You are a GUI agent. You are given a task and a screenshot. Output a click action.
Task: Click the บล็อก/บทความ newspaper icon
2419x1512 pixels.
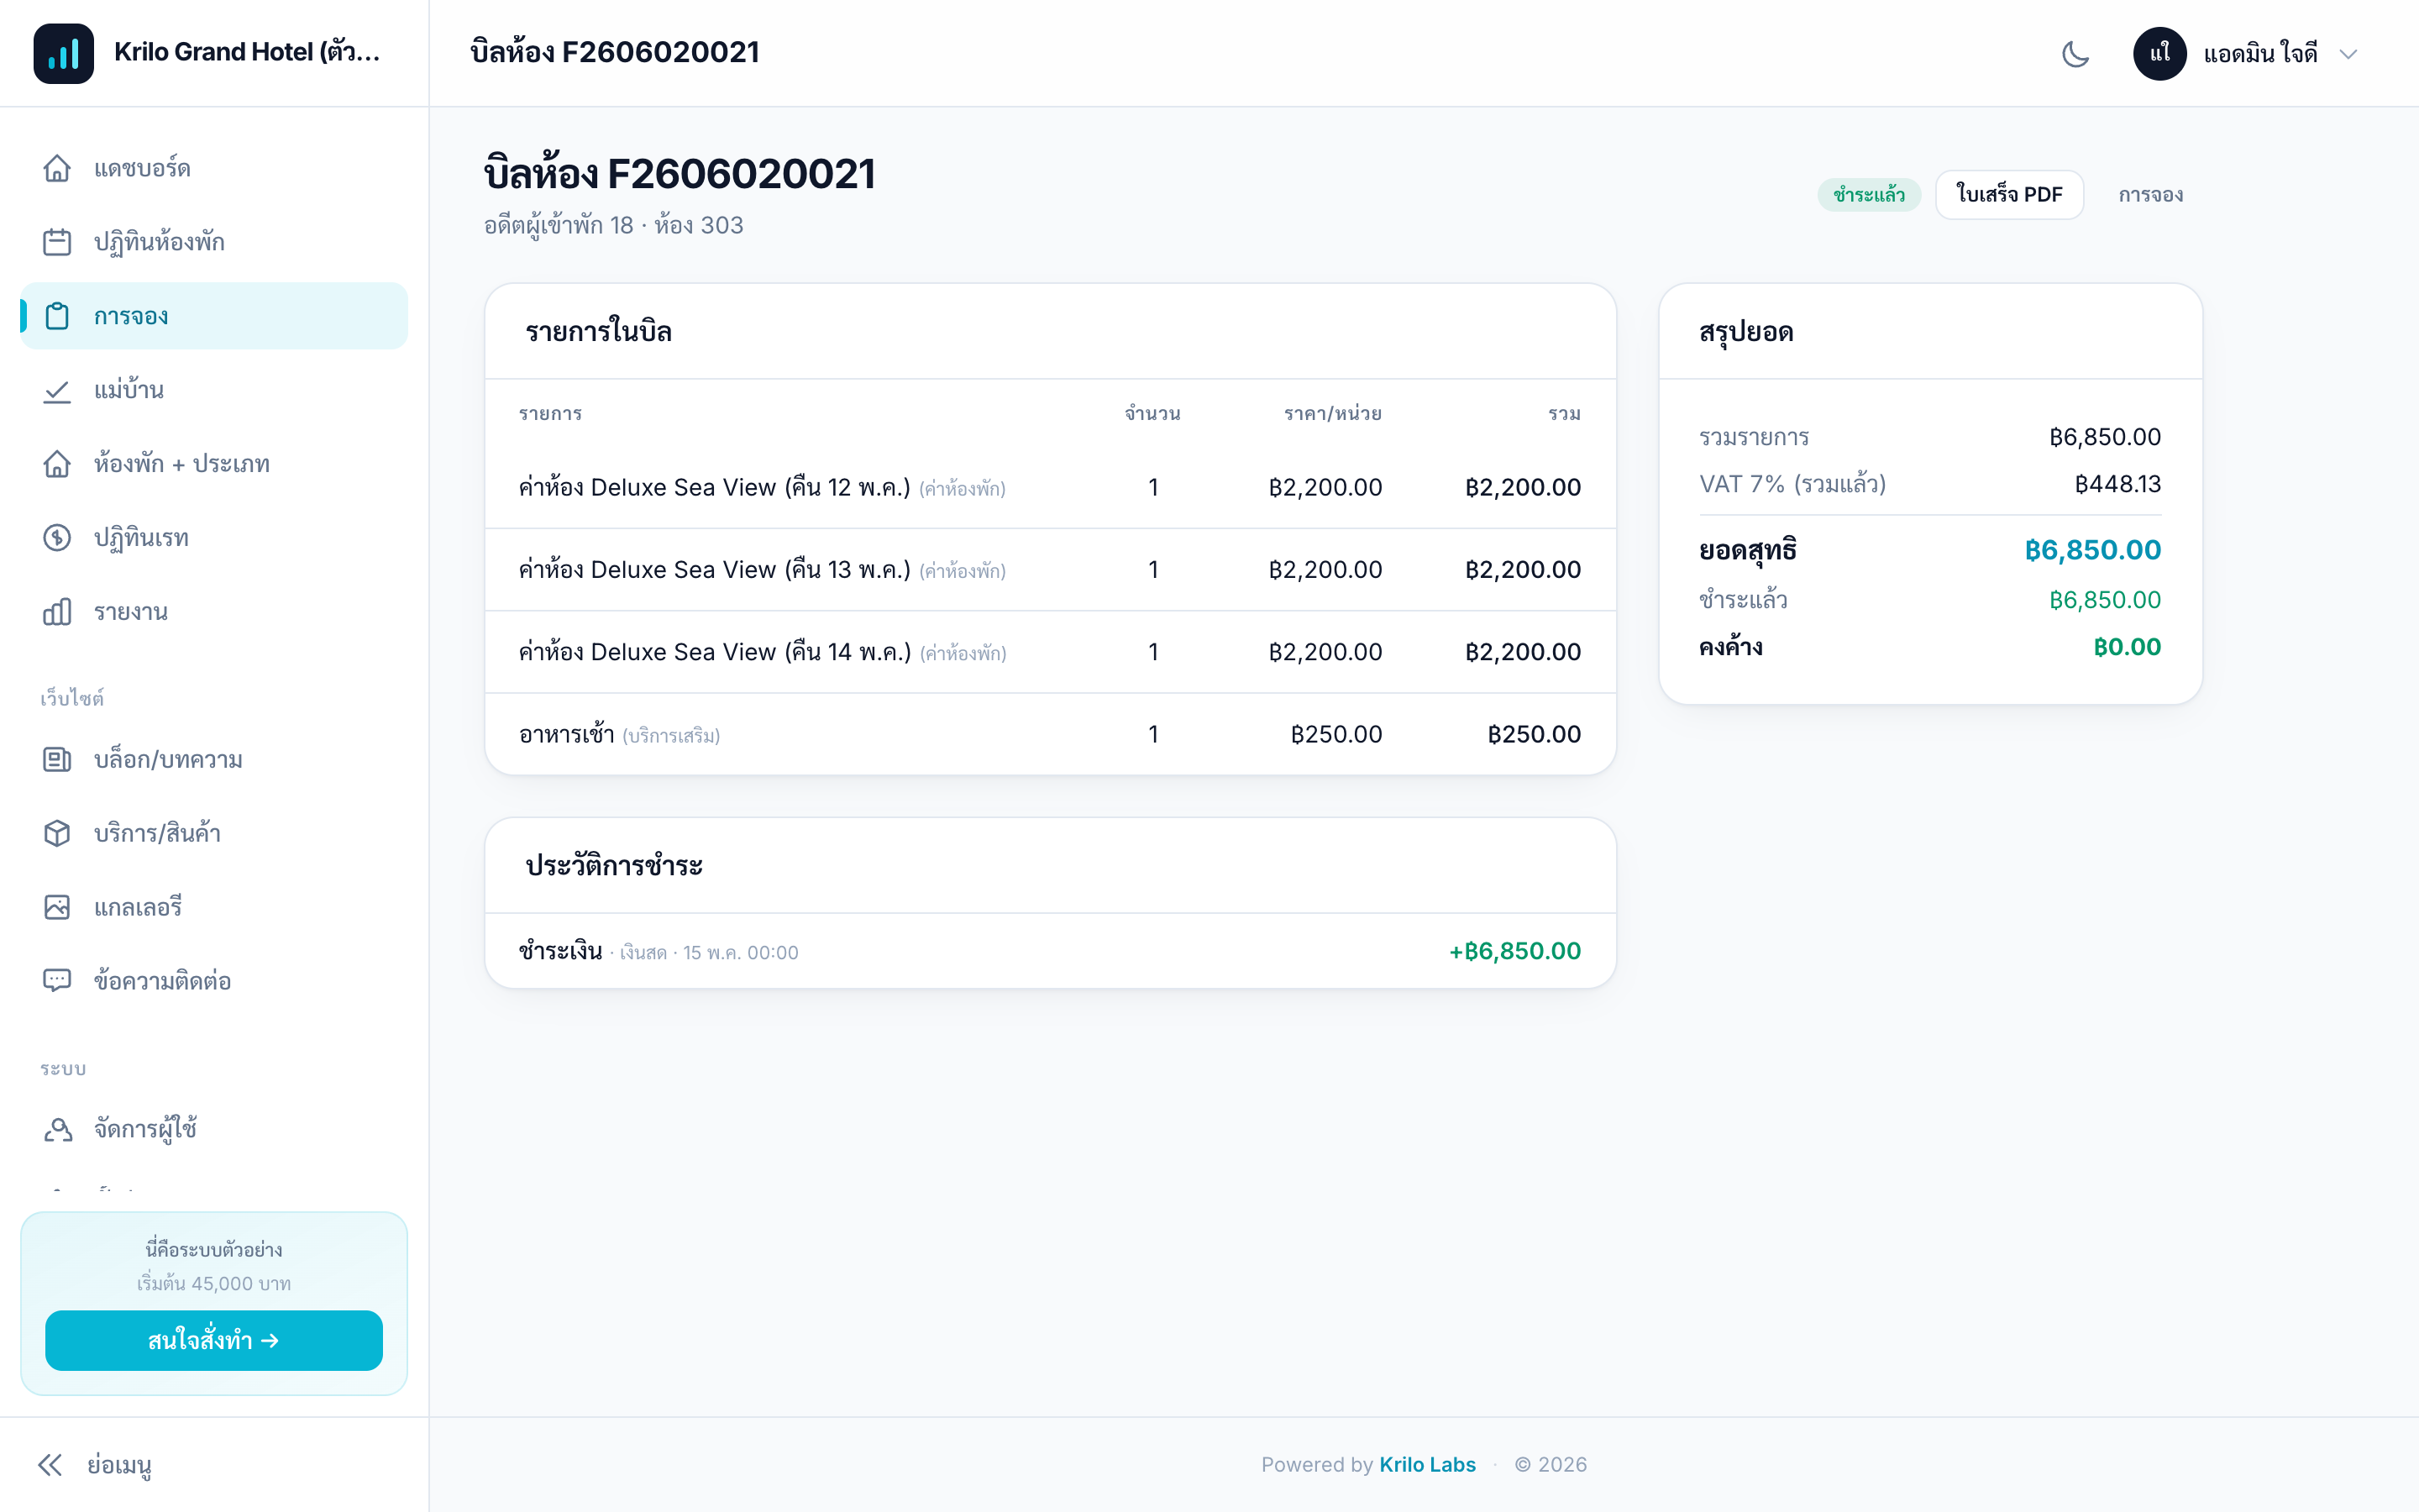pos(57,760)
